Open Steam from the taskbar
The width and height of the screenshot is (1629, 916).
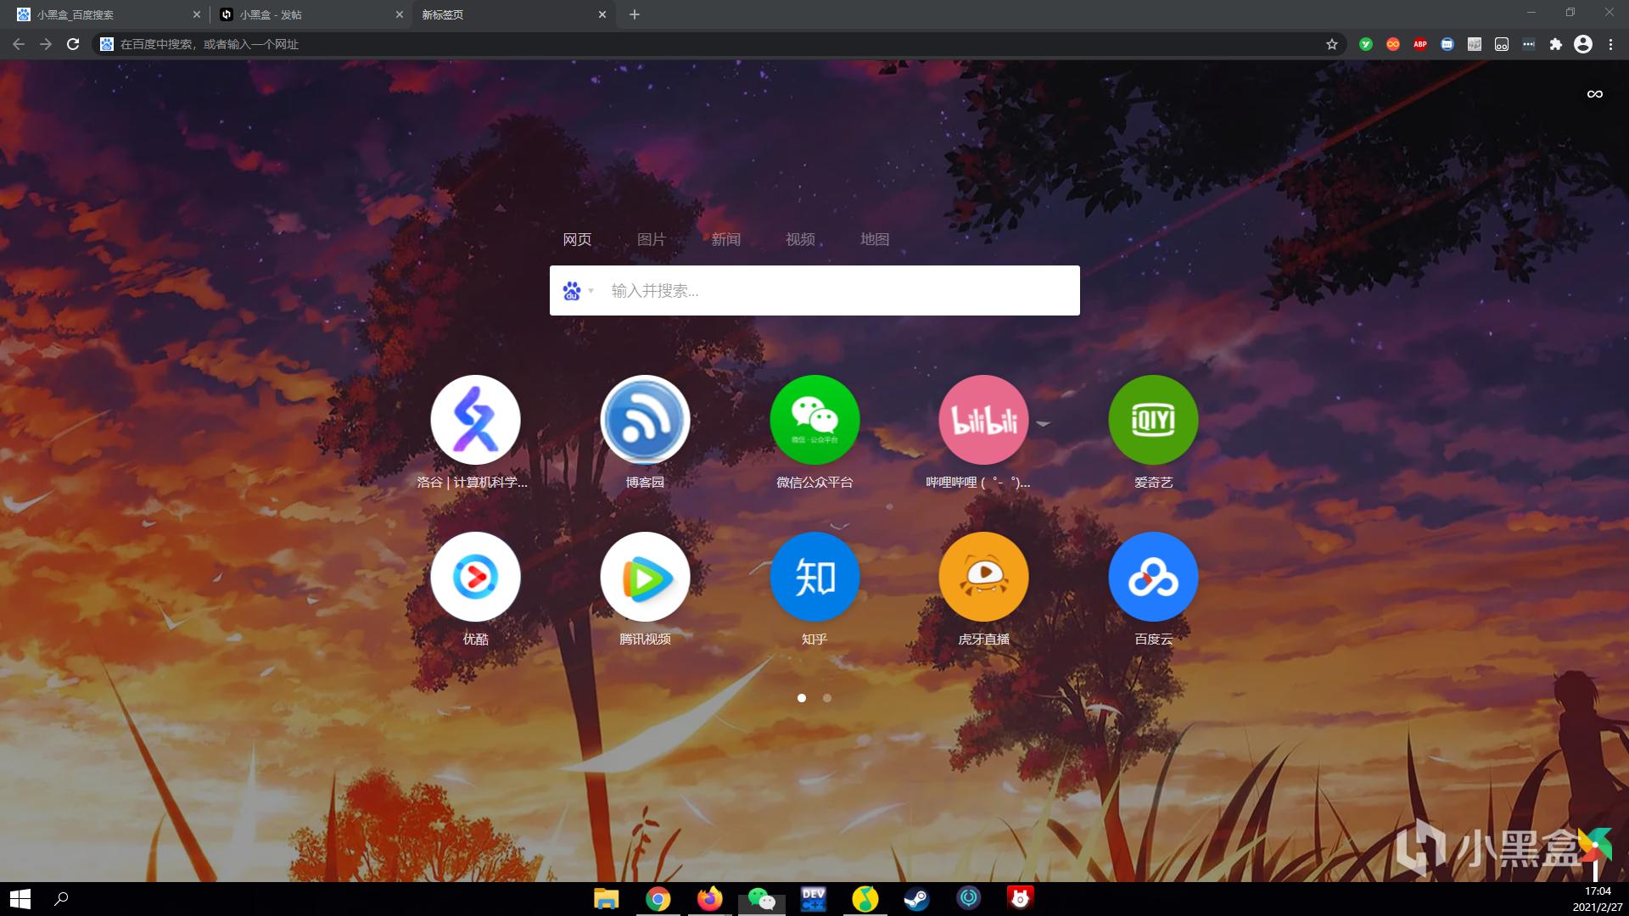[x=916, y=898]
